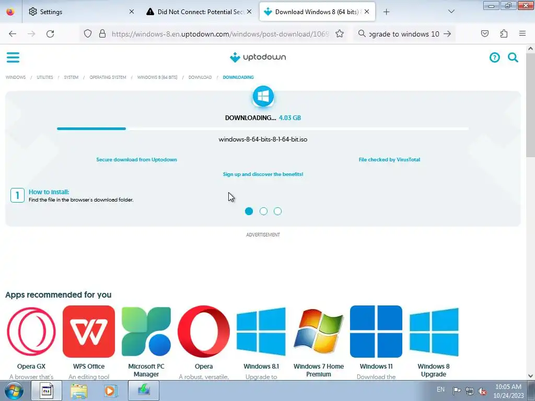Bookmark this page with the star
The image size is (535, 401).
[x=340, y=34]
